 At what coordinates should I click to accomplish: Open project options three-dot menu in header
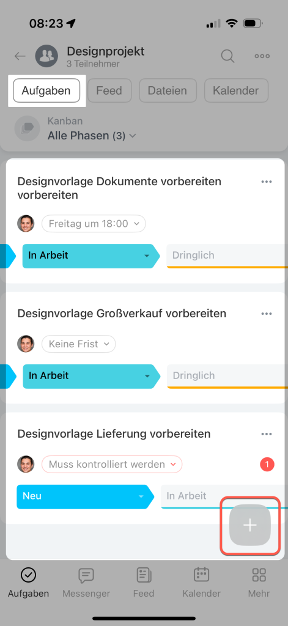click(262, 56)
